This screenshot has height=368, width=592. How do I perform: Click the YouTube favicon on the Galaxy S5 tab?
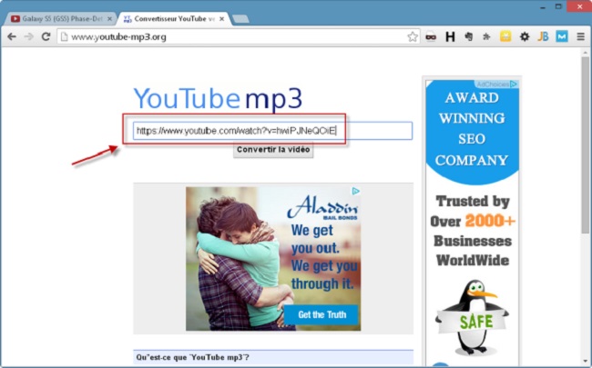coord(15,18)
